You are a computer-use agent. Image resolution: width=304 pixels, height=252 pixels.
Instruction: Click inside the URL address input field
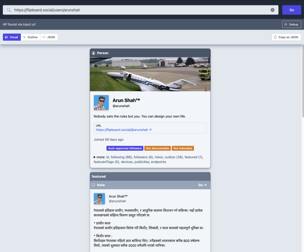click(x=140, y=10)
